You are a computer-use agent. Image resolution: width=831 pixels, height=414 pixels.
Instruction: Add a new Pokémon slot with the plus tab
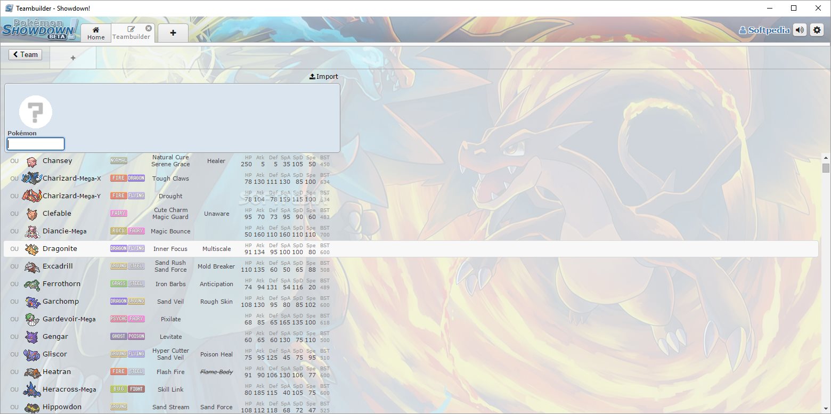73,58
